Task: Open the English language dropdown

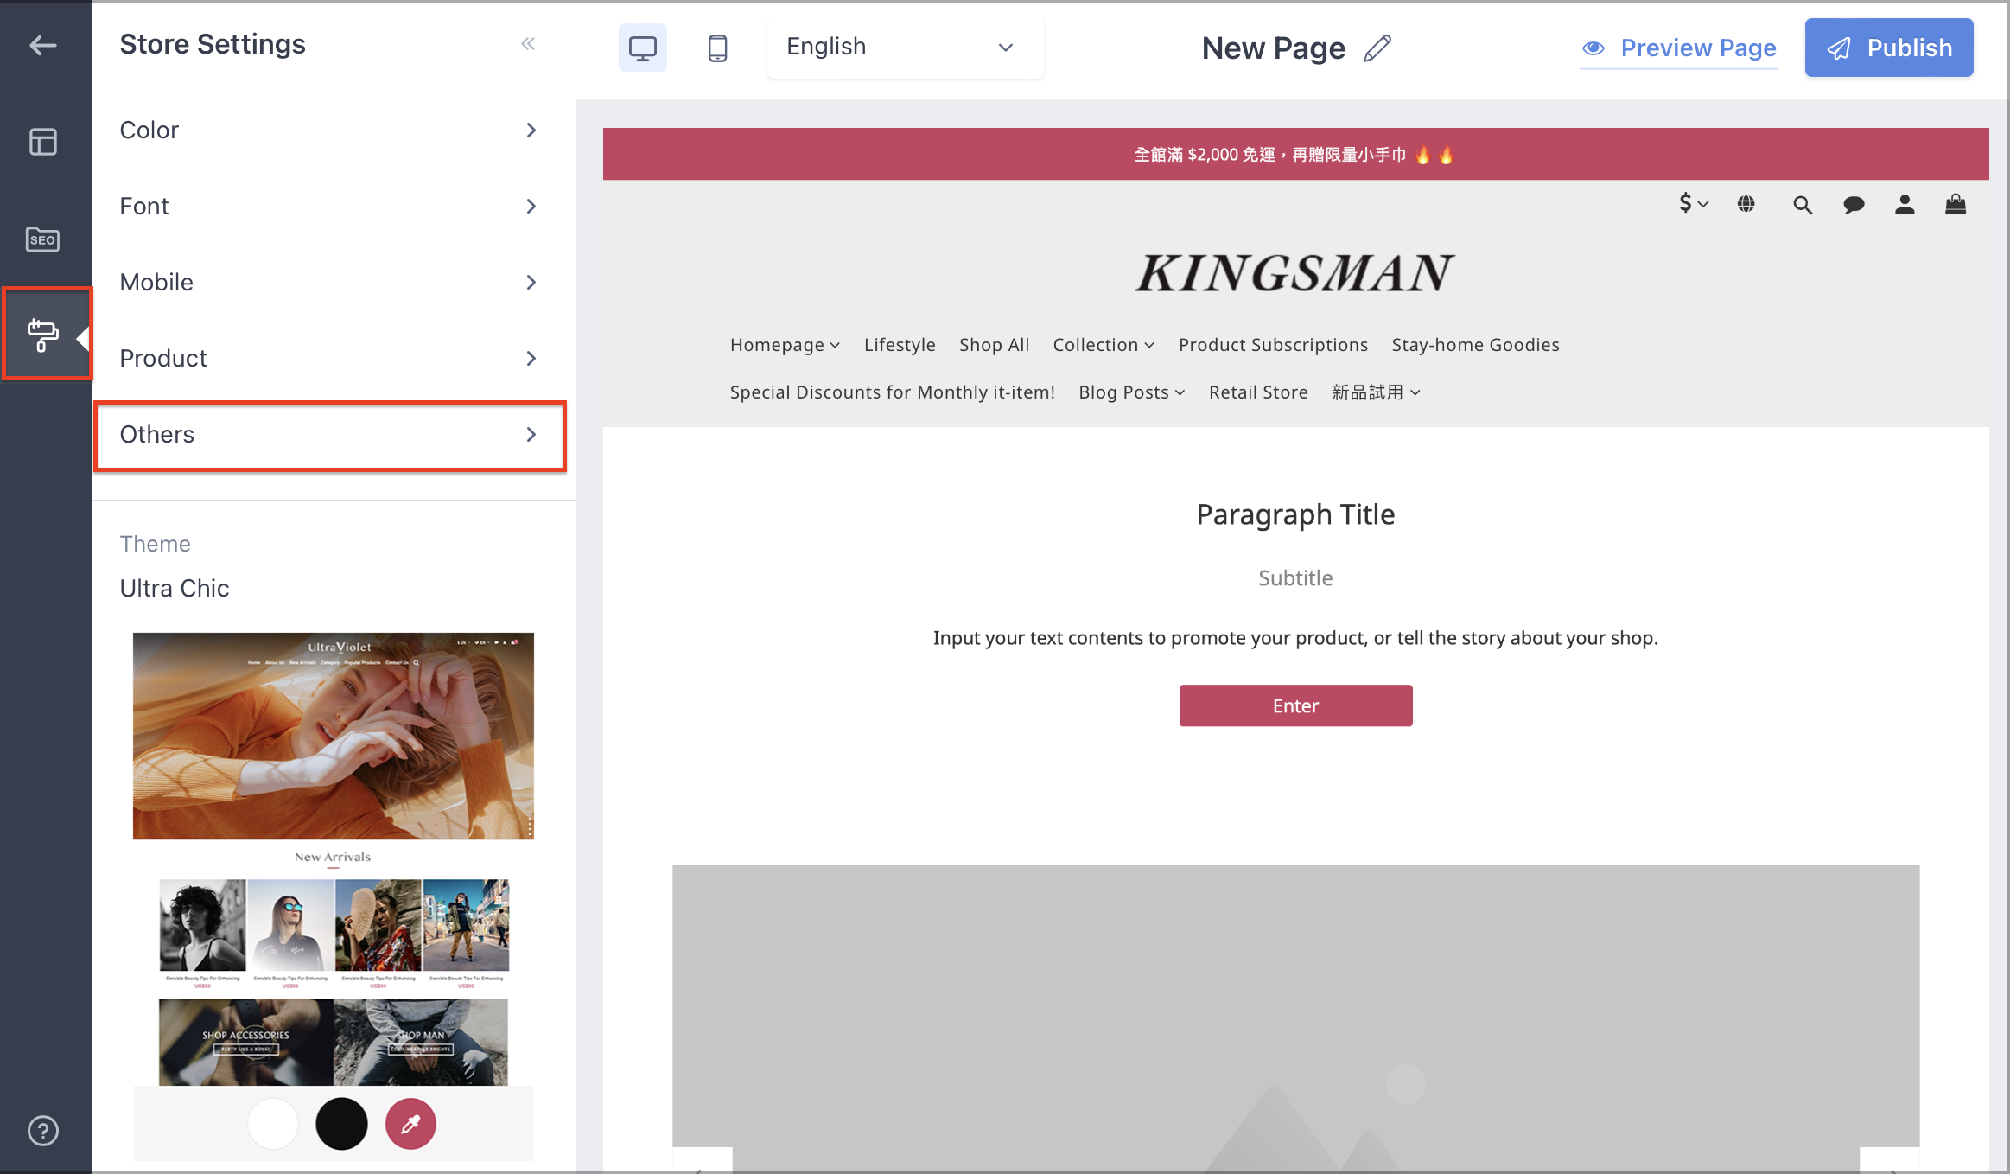Action: tap(905, 48)
